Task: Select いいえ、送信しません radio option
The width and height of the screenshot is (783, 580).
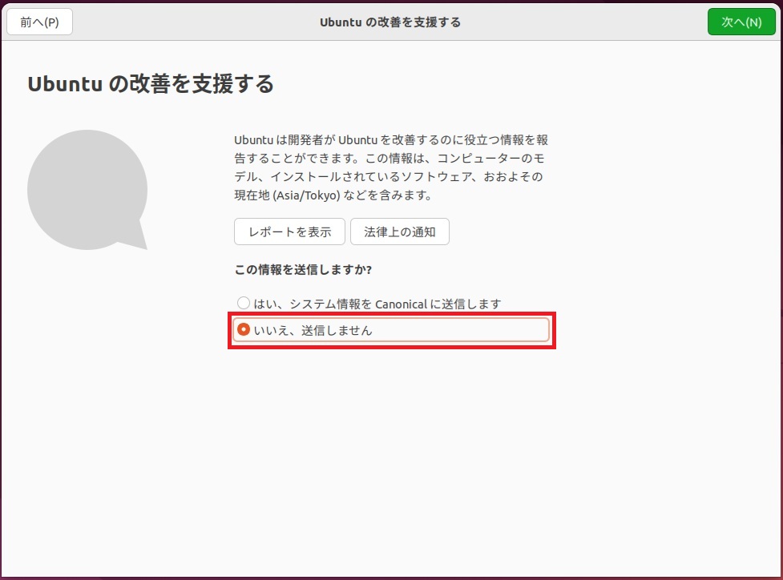Action: tap(391, 330)
